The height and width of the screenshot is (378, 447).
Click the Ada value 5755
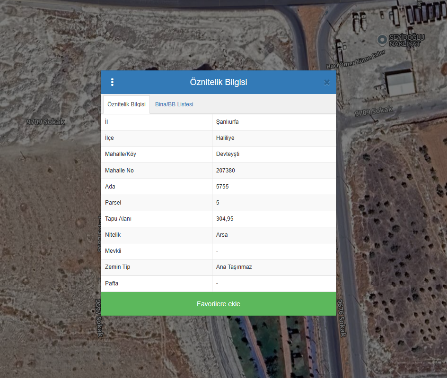point(222,187)
